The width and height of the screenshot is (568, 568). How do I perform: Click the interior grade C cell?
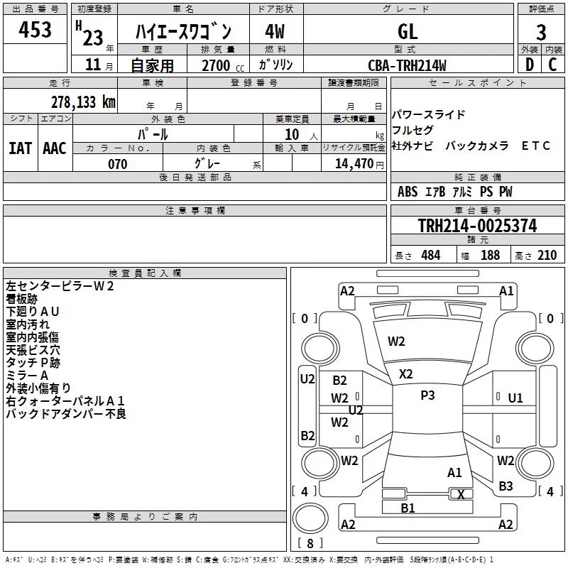(553, 65)
